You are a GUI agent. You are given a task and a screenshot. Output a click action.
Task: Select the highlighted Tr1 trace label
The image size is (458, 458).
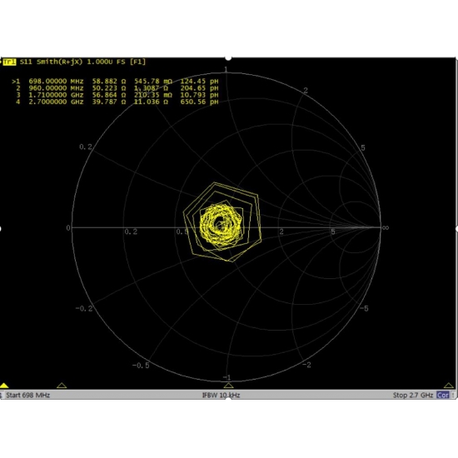pos(9,62)
